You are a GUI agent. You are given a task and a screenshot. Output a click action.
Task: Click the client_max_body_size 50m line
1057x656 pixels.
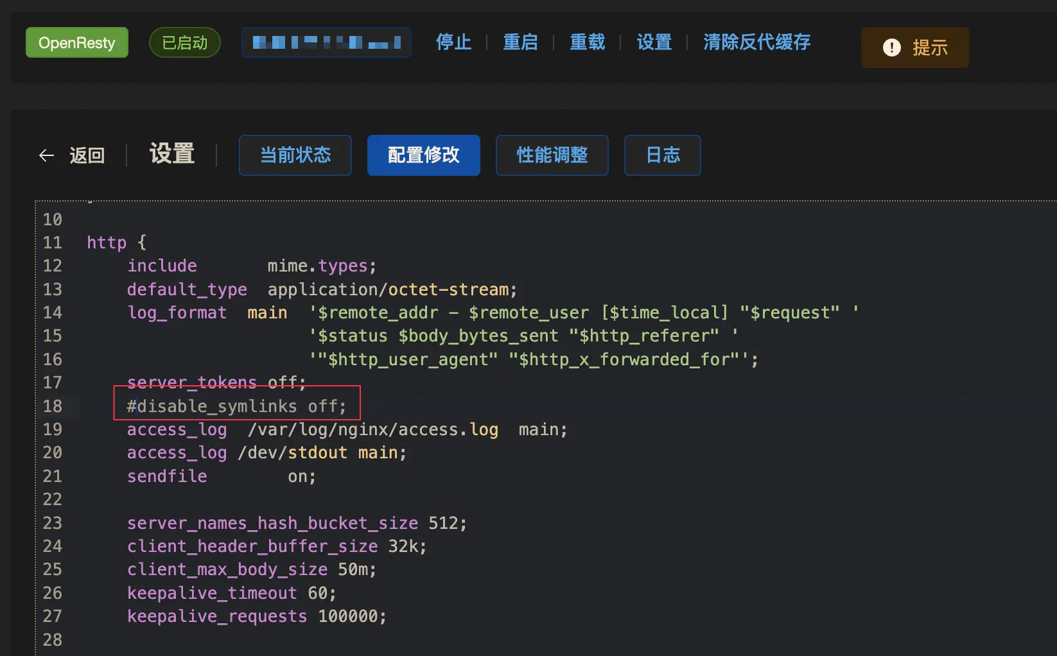pyautogui.click(x=252, y=569)
